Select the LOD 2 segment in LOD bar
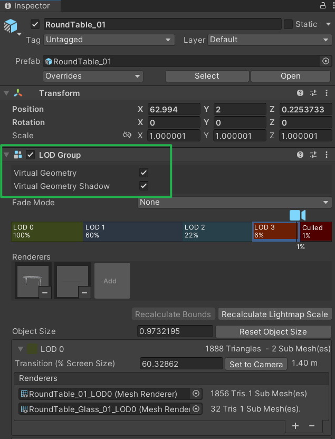 (x=216, y=231)
